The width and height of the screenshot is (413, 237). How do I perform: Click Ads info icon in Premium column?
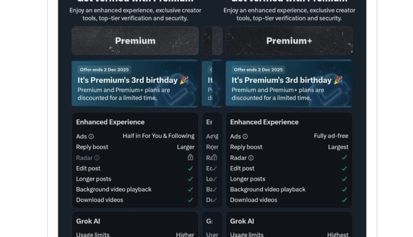[91, 136]
